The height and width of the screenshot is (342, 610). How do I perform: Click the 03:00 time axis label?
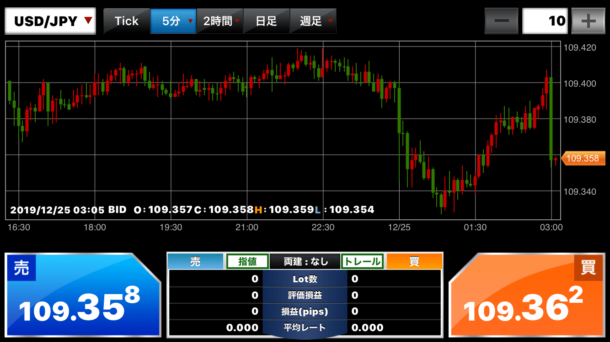coord(551,227)
